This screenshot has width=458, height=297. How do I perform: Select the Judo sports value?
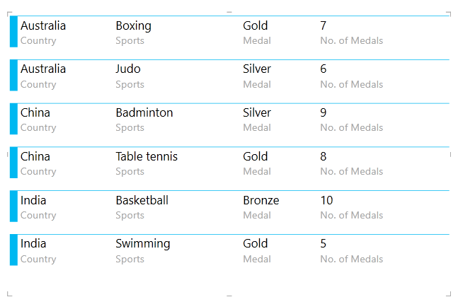click(x=128, y=69)
